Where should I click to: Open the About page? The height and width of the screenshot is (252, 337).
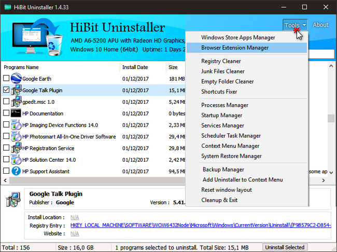(x=320, y=25)
